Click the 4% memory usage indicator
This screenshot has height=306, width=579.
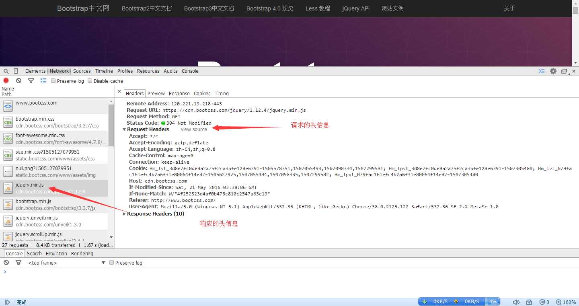(x=493, y=302)
